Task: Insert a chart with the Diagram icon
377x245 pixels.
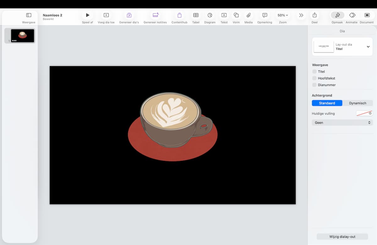Action: pyautogui.click(x=210, y=15)
